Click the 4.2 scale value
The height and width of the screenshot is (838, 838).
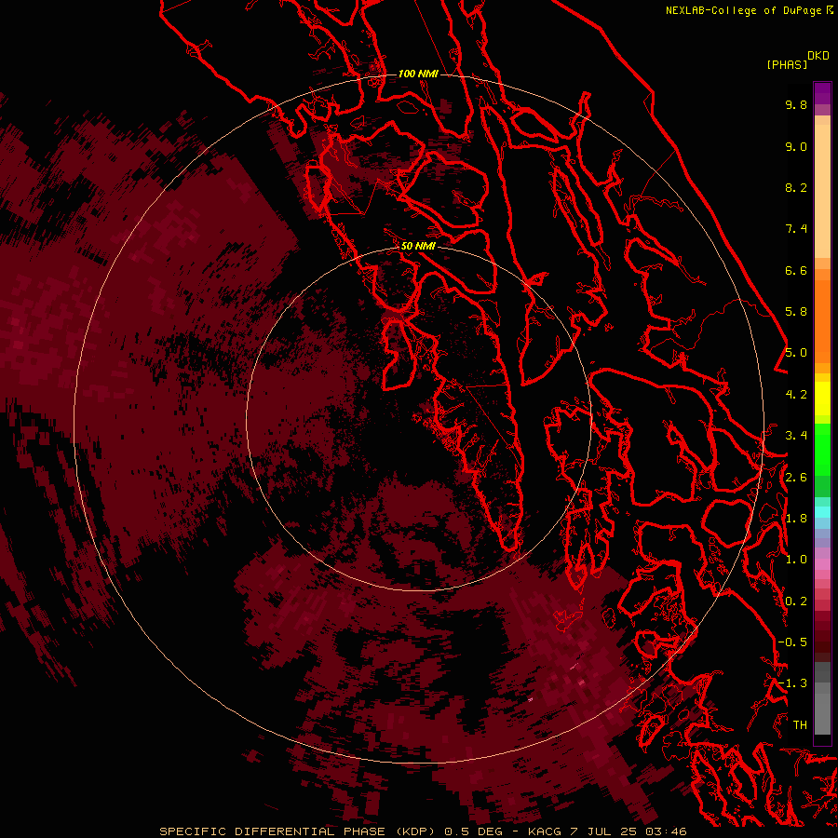(x=796, y=395)
